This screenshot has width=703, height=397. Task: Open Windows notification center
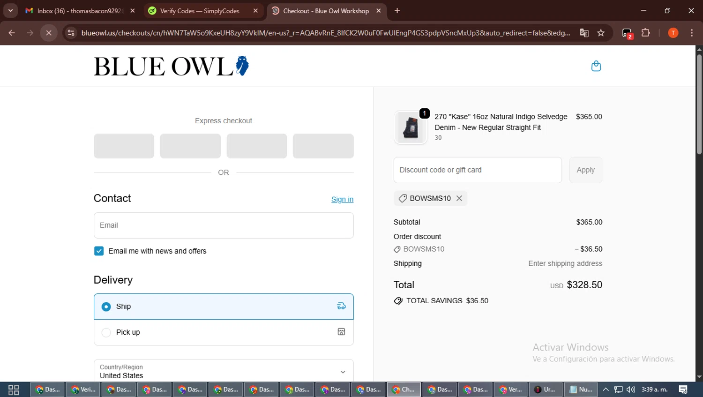click(x=683, y=390)
